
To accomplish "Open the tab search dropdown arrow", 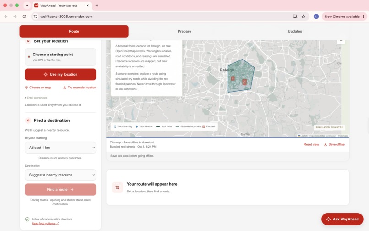I will click(x=27, y=5).
